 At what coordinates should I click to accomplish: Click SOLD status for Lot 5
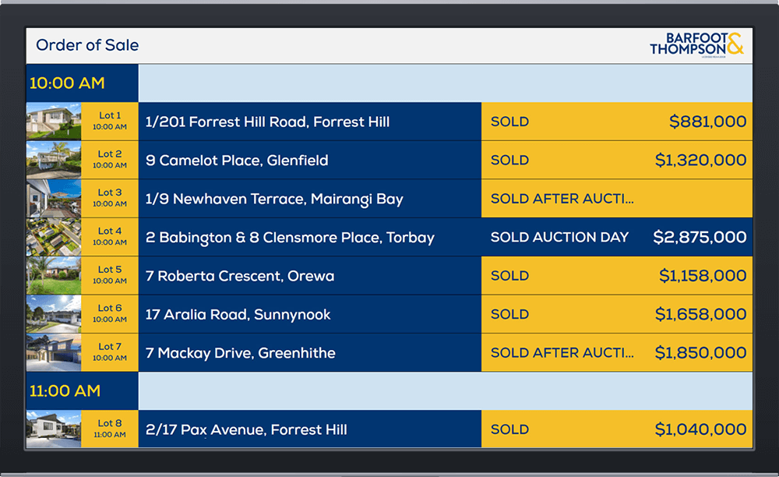[x=509, y=276]
